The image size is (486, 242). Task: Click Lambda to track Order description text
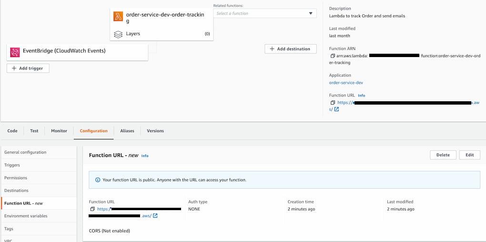pos(367,16)
